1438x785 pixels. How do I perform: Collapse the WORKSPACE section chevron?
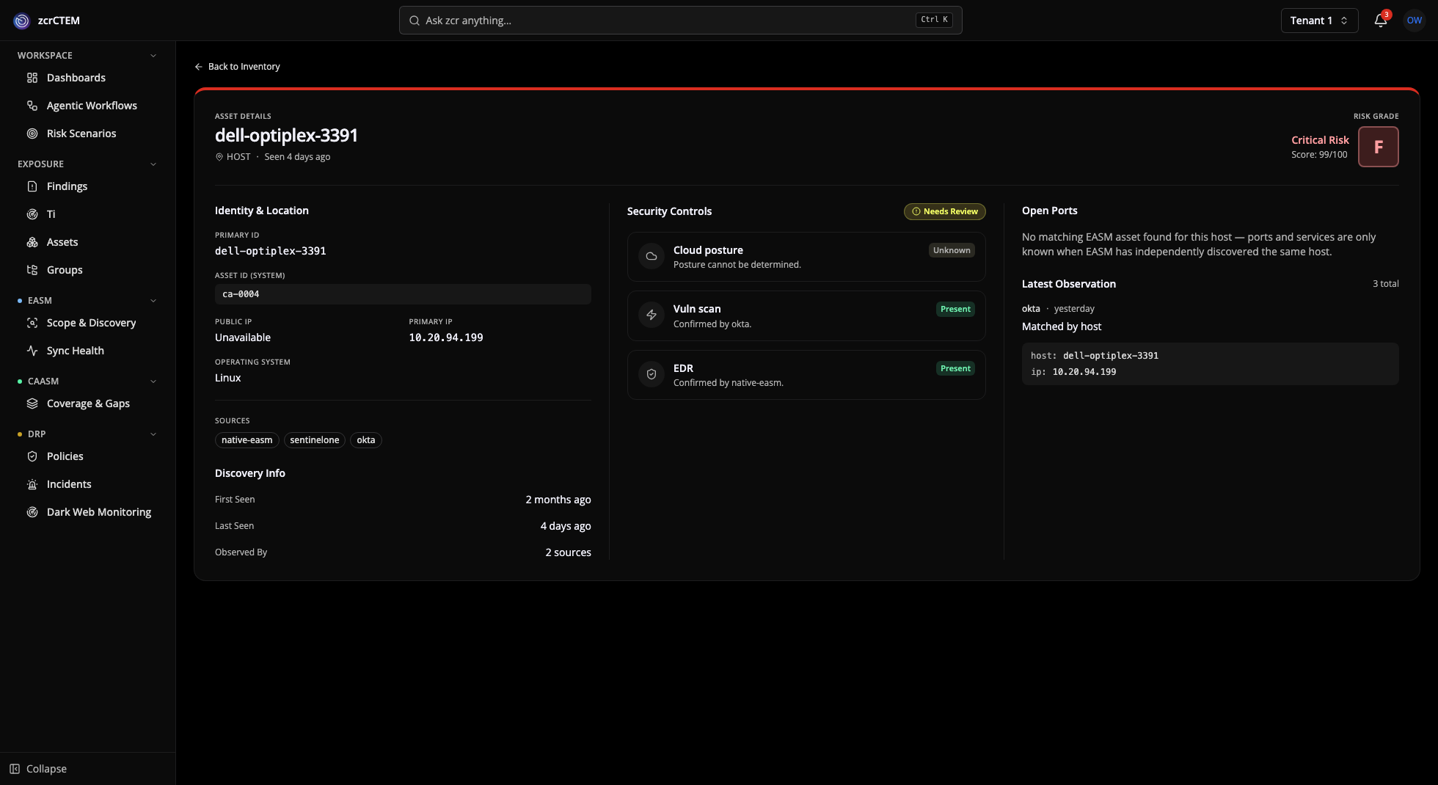click(153, 56)
